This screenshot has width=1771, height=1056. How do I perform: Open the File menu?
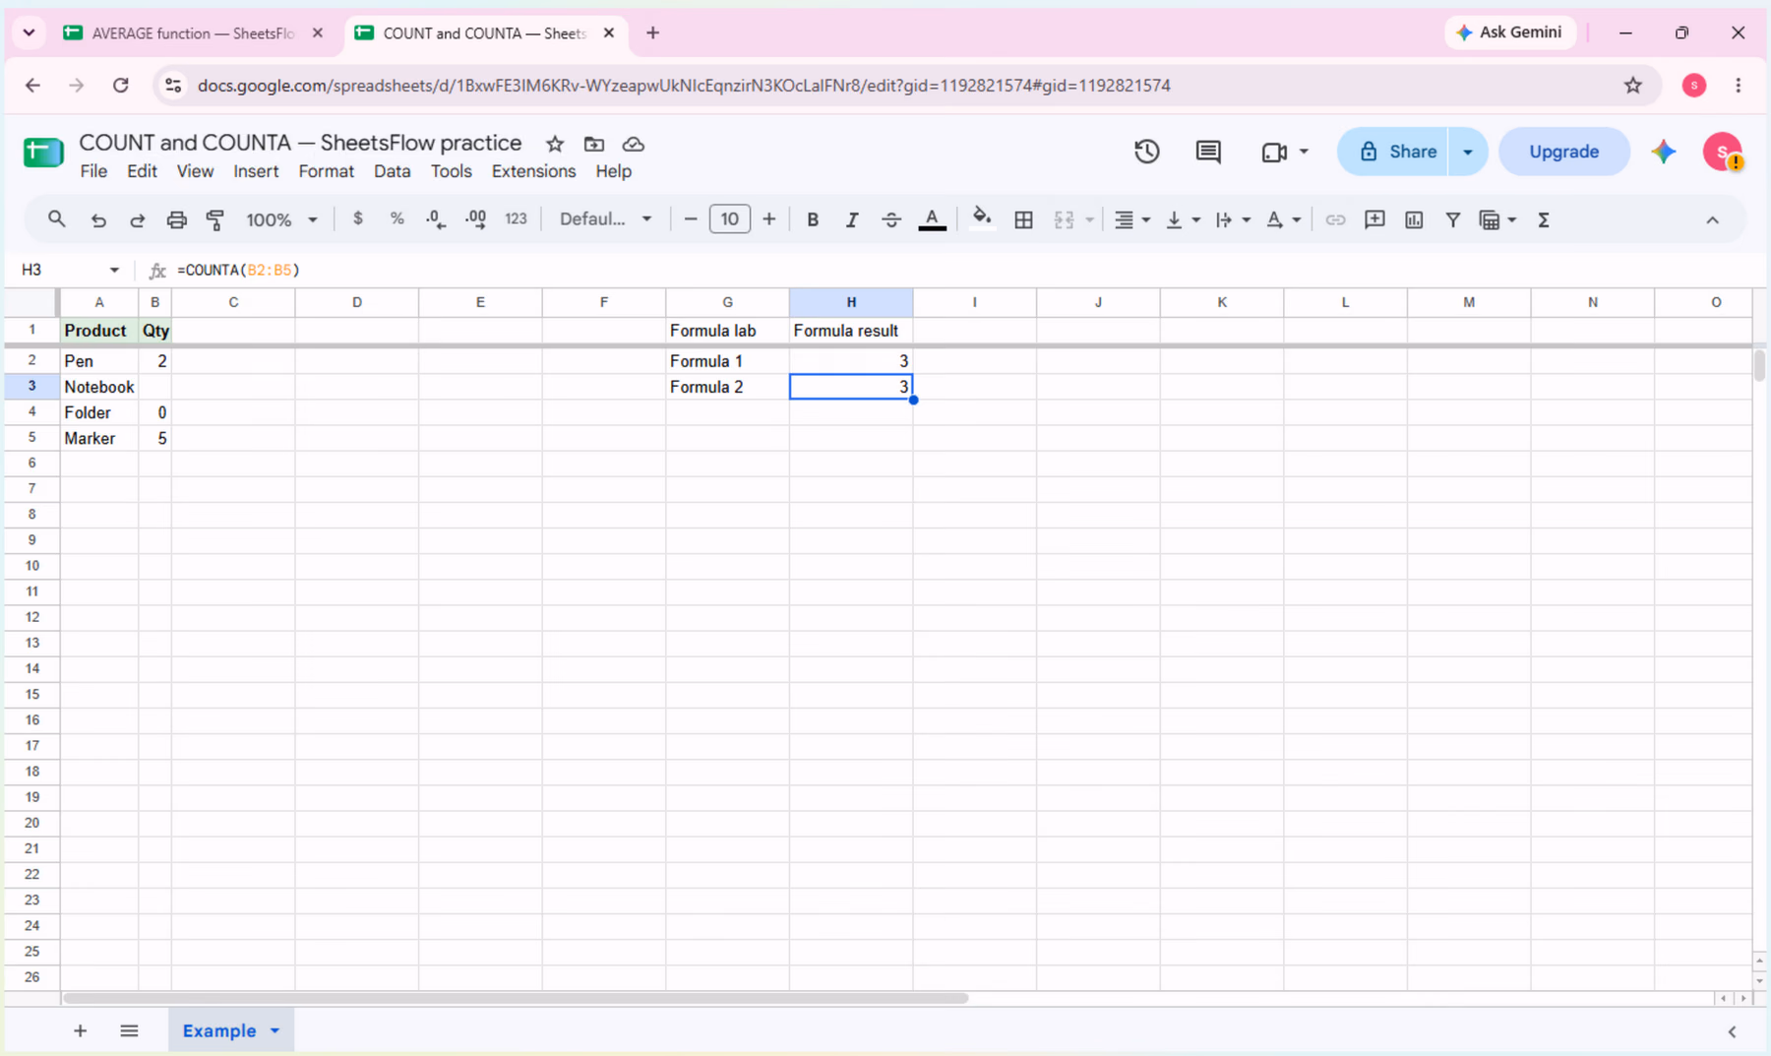coord(93,171)
